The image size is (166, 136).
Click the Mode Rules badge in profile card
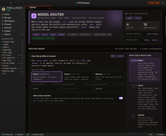[x=117, y=56]
